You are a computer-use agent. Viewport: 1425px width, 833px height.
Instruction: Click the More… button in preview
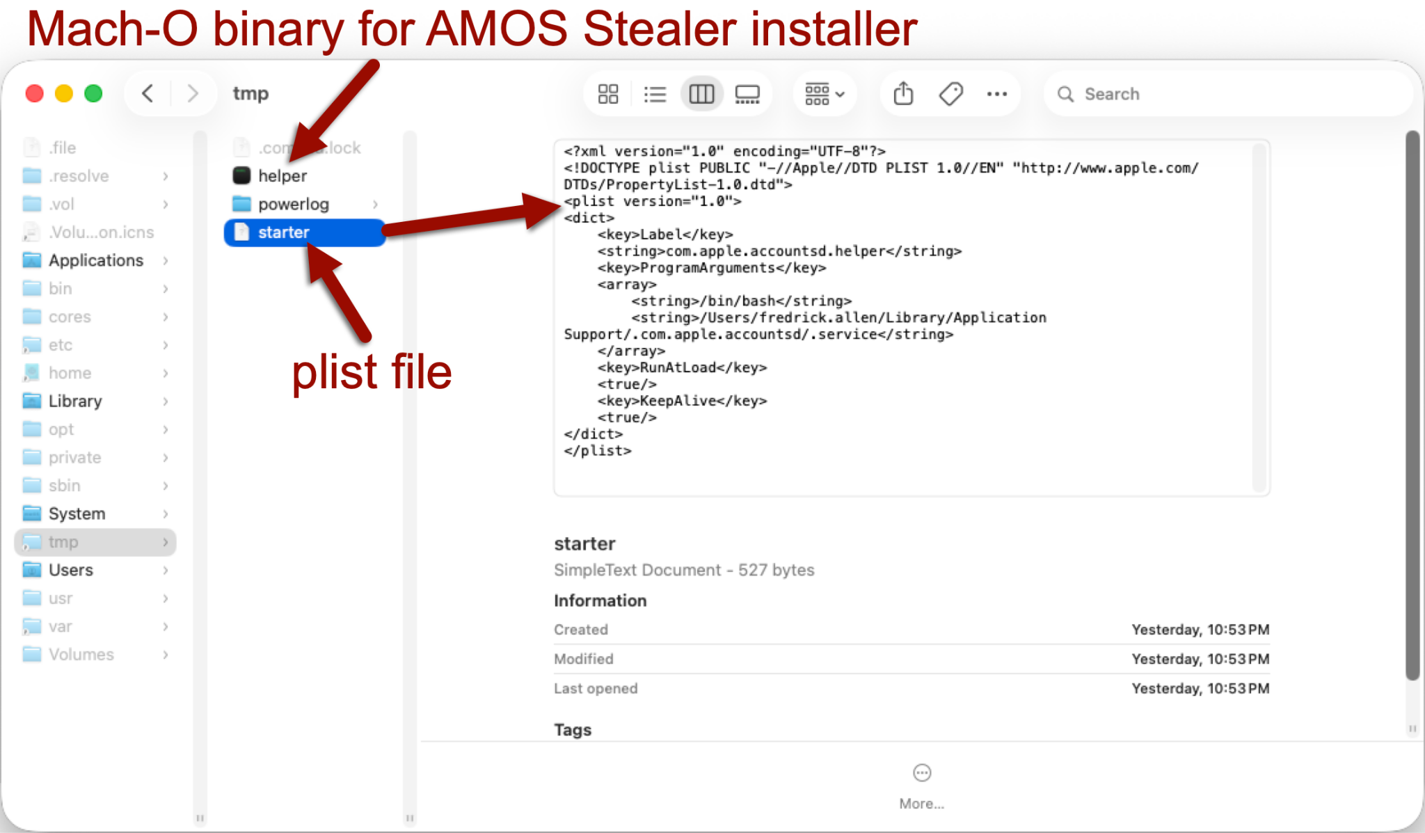pyautogui.click(x=921, y=787)
